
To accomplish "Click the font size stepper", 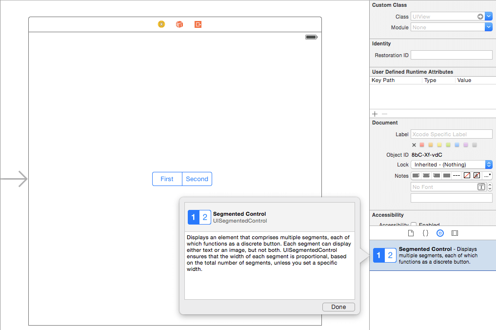I will pos(490,187).
